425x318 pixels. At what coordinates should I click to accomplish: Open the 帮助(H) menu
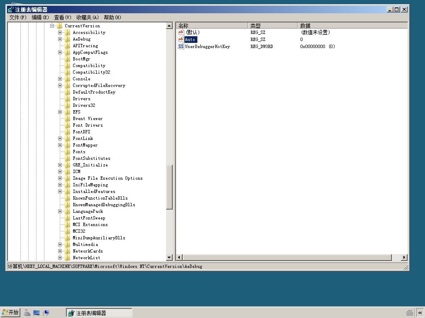[112, 17]
